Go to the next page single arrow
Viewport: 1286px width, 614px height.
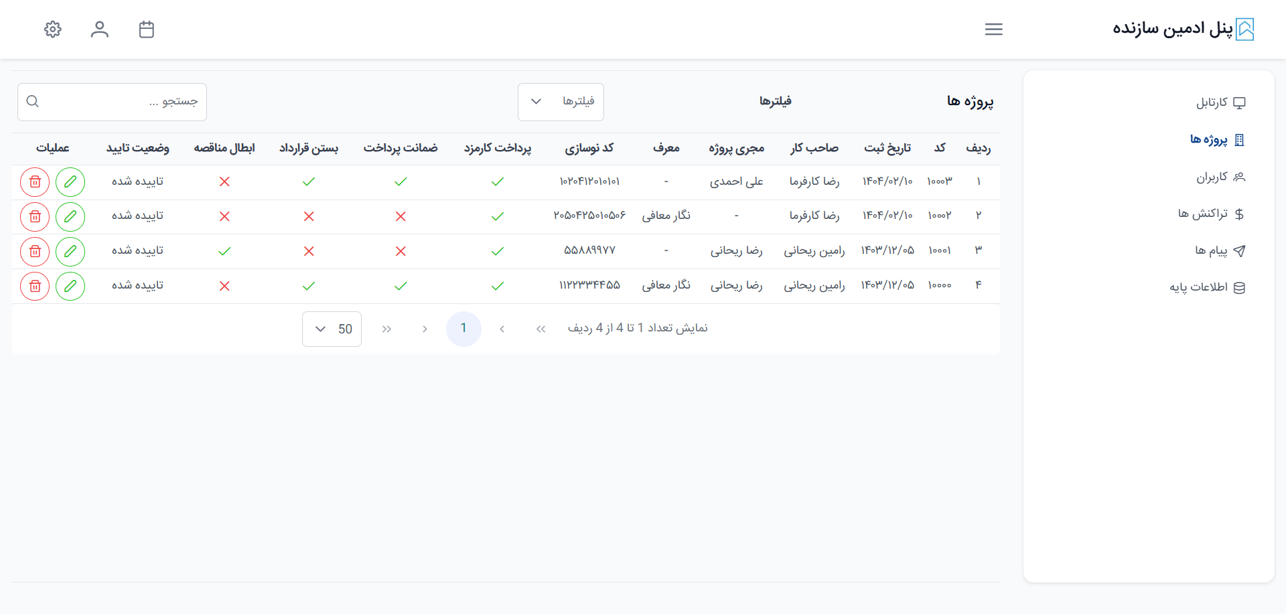click(425, 329)
